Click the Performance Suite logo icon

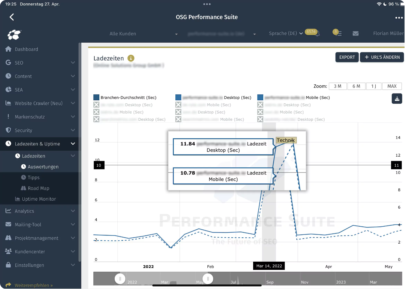point(14,35)
